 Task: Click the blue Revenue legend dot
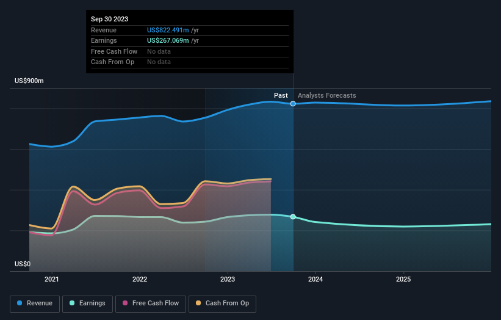pyautogui.click(x=20, y=303)
